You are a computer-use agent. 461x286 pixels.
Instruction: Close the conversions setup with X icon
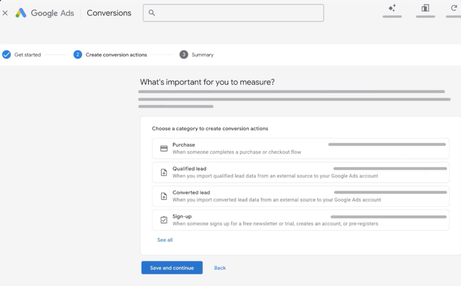click(5, 13)
